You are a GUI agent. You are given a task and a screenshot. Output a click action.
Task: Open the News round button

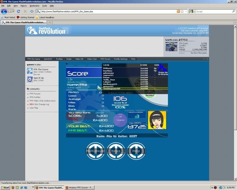116,151
